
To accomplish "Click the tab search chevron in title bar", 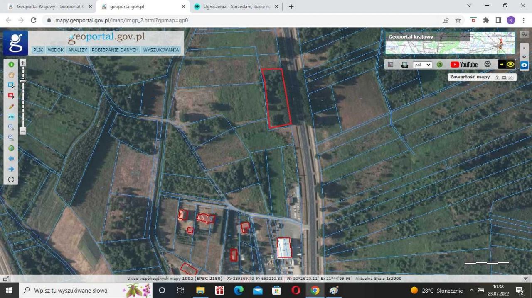I will tap(469, 6).
